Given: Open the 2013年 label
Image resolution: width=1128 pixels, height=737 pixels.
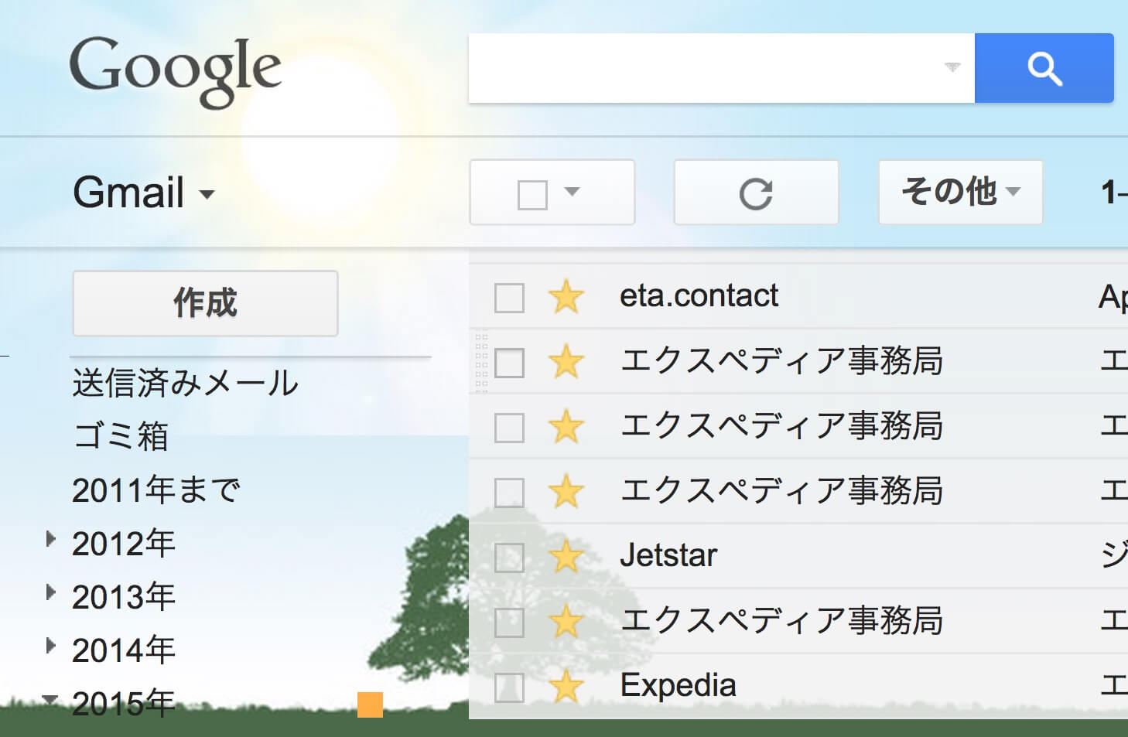Looking at the screenshot, I should [124, 596].
